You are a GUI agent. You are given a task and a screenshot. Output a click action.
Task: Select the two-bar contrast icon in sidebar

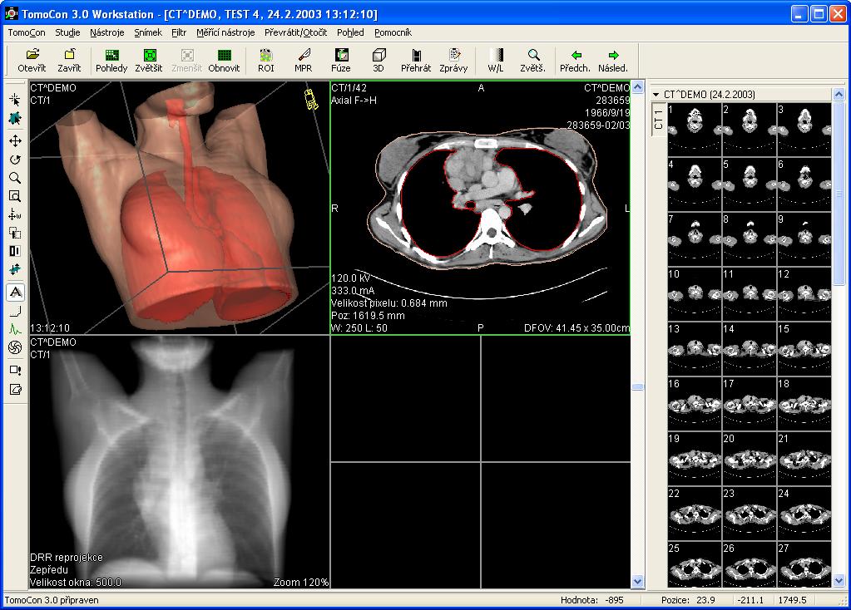tap(15, 251)
